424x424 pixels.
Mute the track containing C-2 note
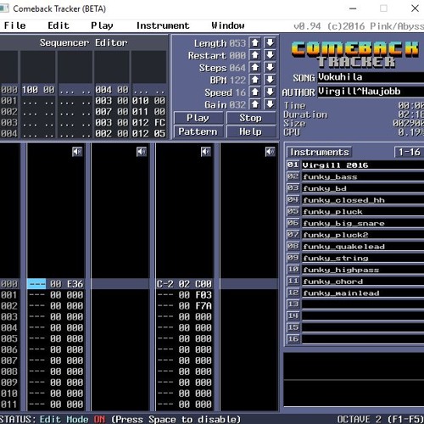tap(206, 152)
